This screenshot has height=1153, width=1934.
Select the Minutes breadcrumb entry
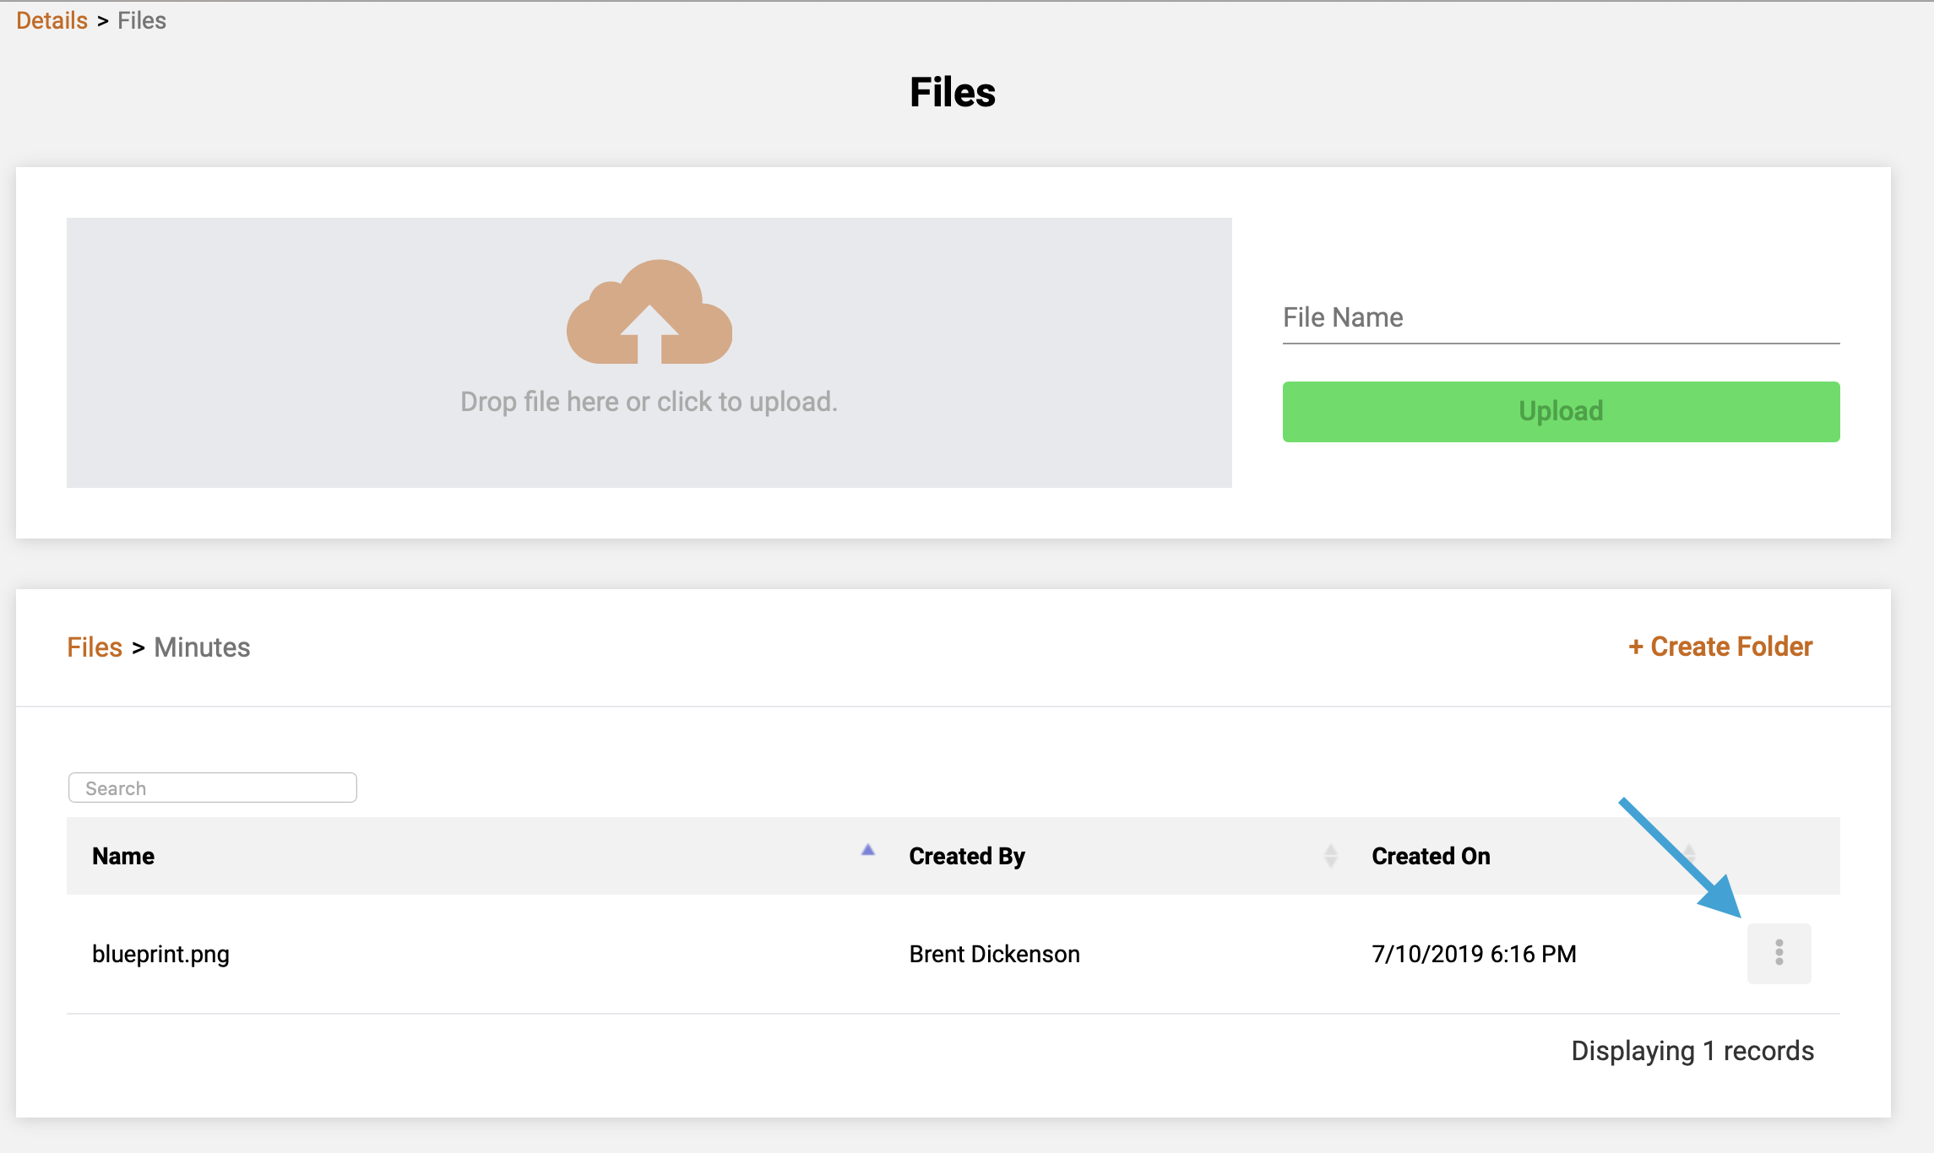[x=202, y=647]
